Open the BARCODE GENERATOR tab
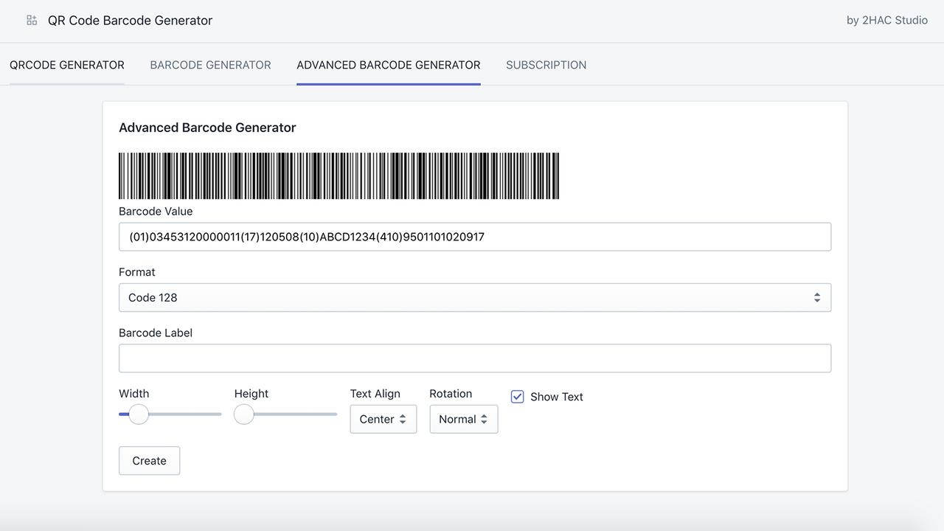944x531 pixels. click(211, 65)
